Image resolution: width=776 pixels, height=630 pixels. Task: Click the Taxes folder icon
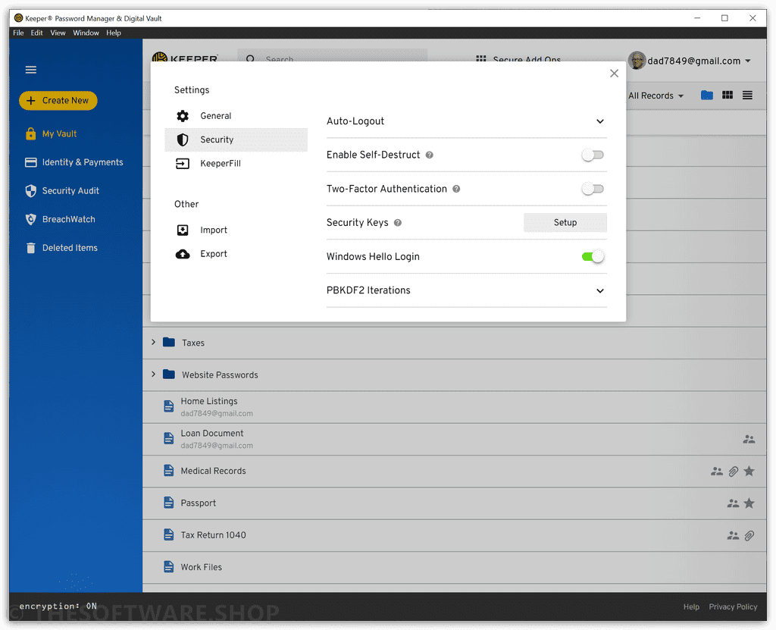[x=169, y=342]
